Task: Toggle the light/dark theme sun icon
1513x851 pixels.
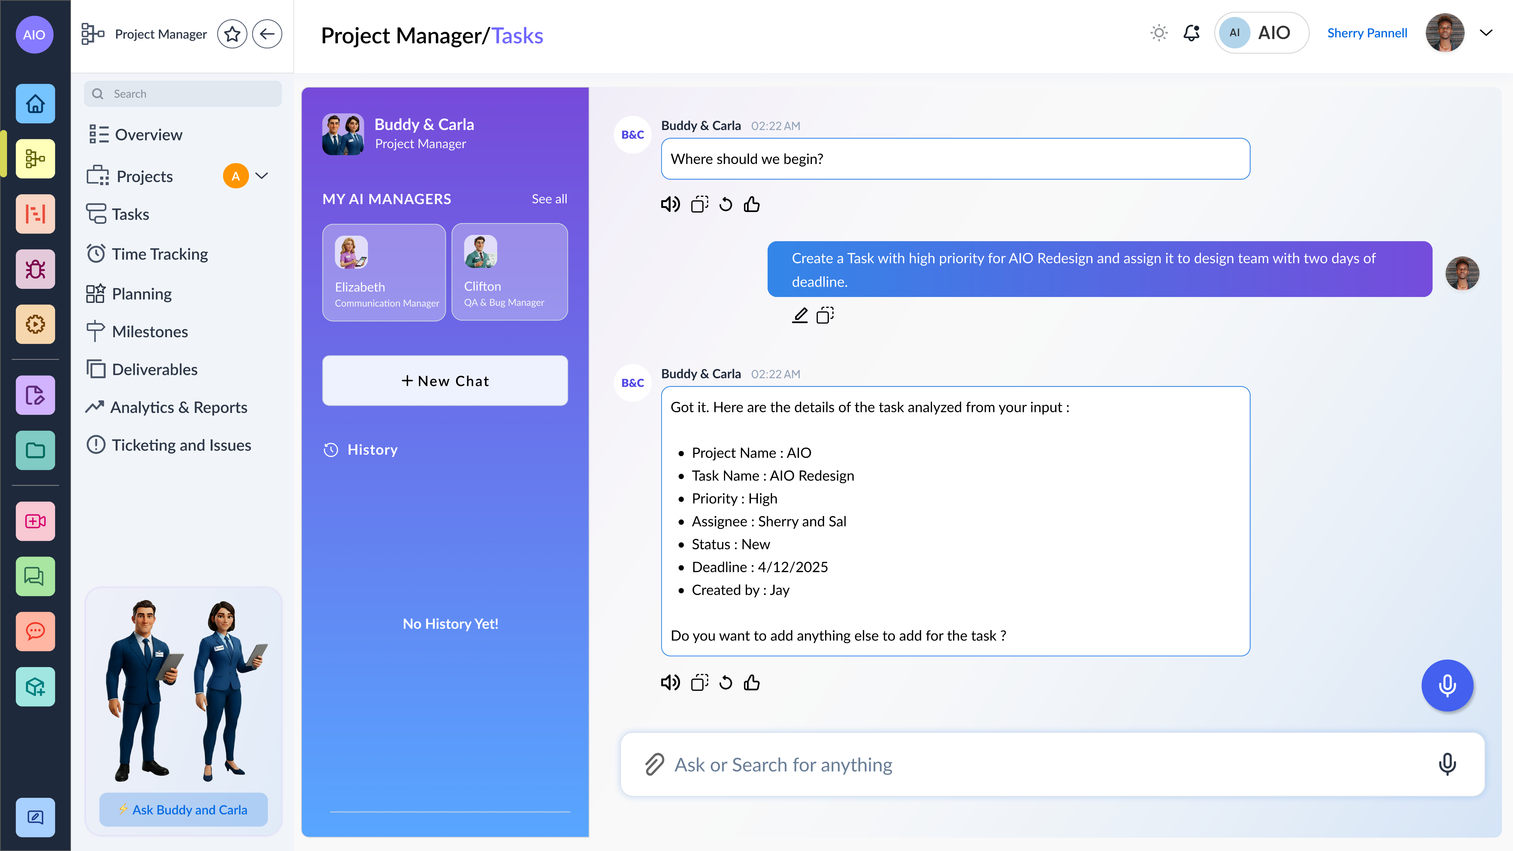Action: (x=1158, y=33)
